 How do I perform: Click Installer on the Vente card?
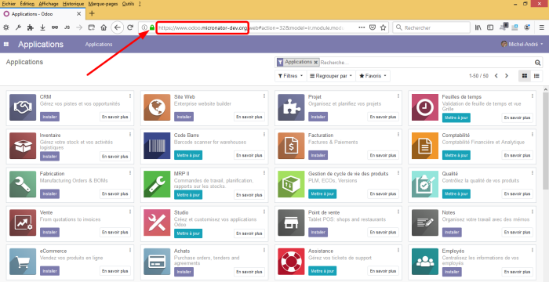[49, 233]
